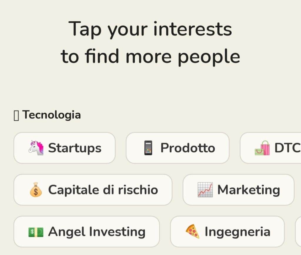
Task: Tap the money bag emoji icon
Action: 36,189
